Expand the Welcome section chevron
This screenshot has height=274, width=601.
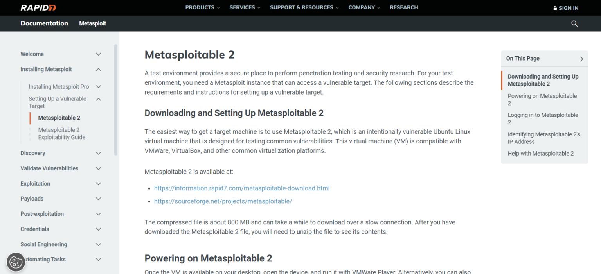(99, 54)
